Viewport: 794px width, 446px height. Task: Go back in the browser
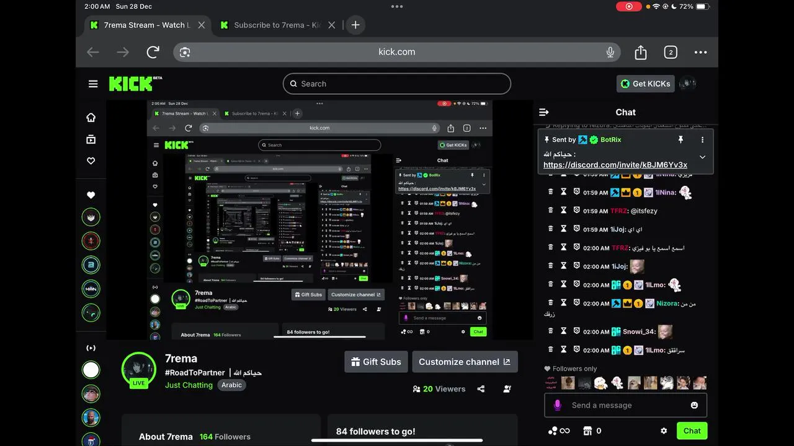pyautogui.click(x=93, y=52)
